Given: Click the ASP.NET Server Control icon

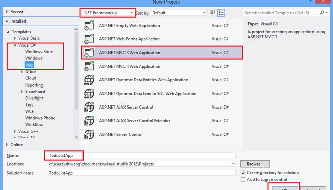Looking at the screenshot, I should pos(89,134).
